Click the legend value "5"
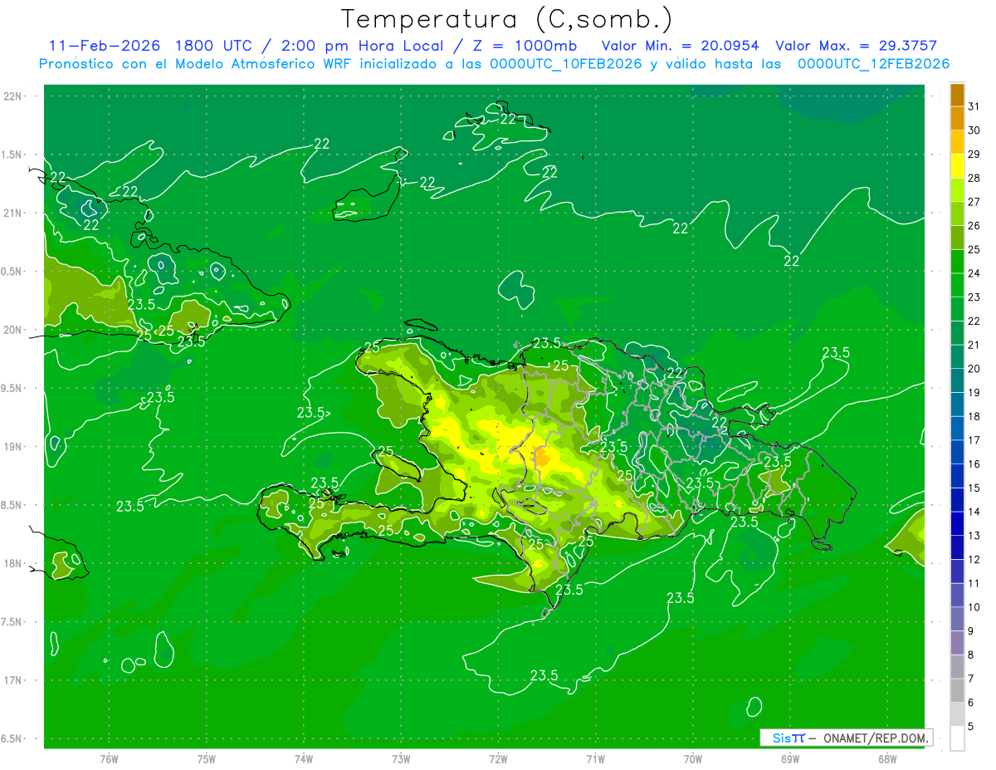 (x=971, y=727)
